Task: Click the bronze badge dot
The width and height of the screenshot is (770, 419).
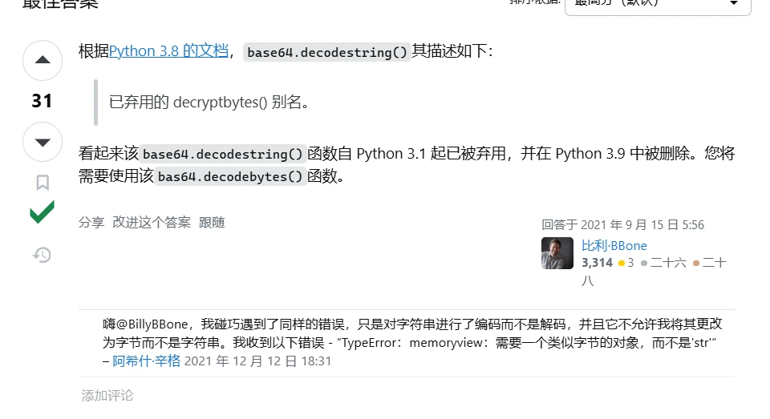Action: coord(696,264)
